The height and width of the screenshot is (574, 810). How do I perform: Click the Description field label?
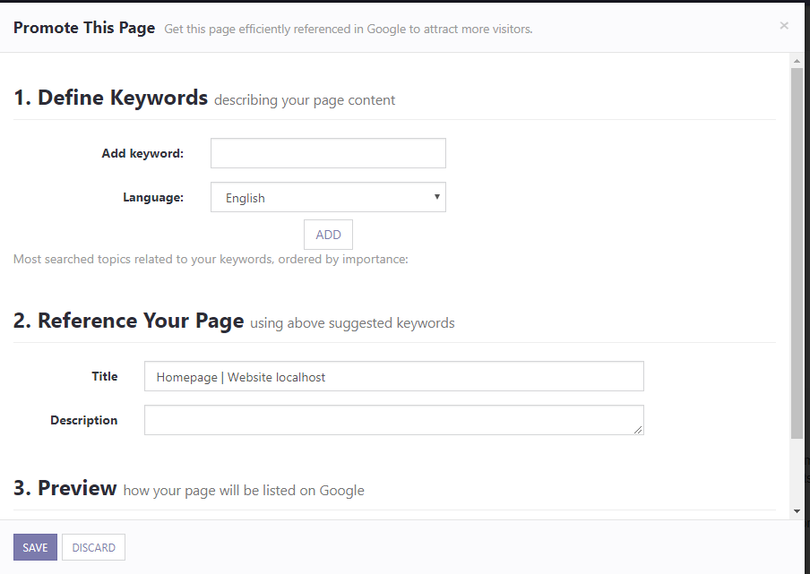83,420
